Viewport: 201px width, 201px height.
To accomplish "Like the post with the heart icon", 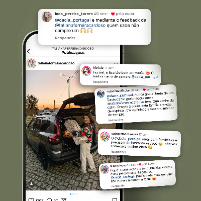I will 31,199.
